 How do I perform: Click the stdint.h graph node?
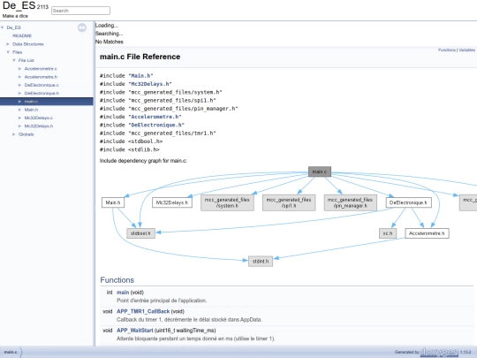[261, 261]
